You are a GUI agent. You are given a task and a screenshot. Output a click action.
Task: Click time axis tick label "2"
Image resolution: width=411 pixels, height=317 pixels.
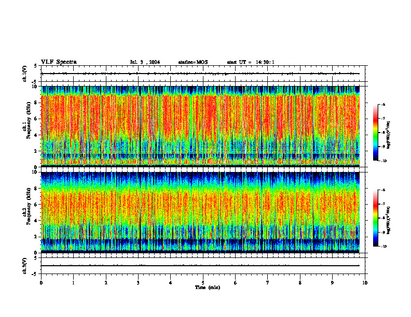pos(106,283)
